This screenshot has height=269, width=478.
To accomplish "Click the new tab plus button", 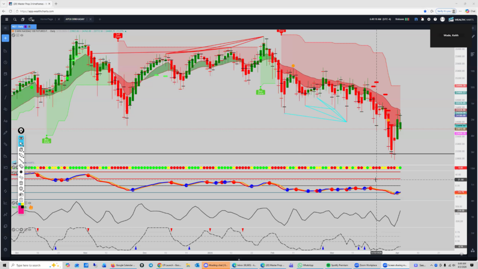I will (99, 19).
